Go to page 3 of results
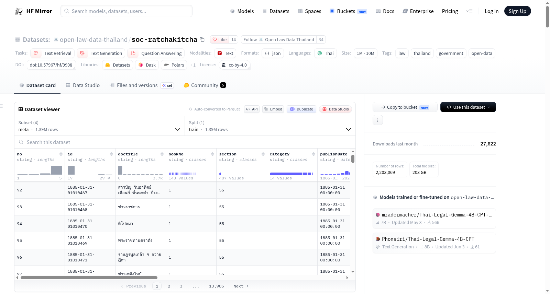Screen dimensions: 550x294 [181, 286]
